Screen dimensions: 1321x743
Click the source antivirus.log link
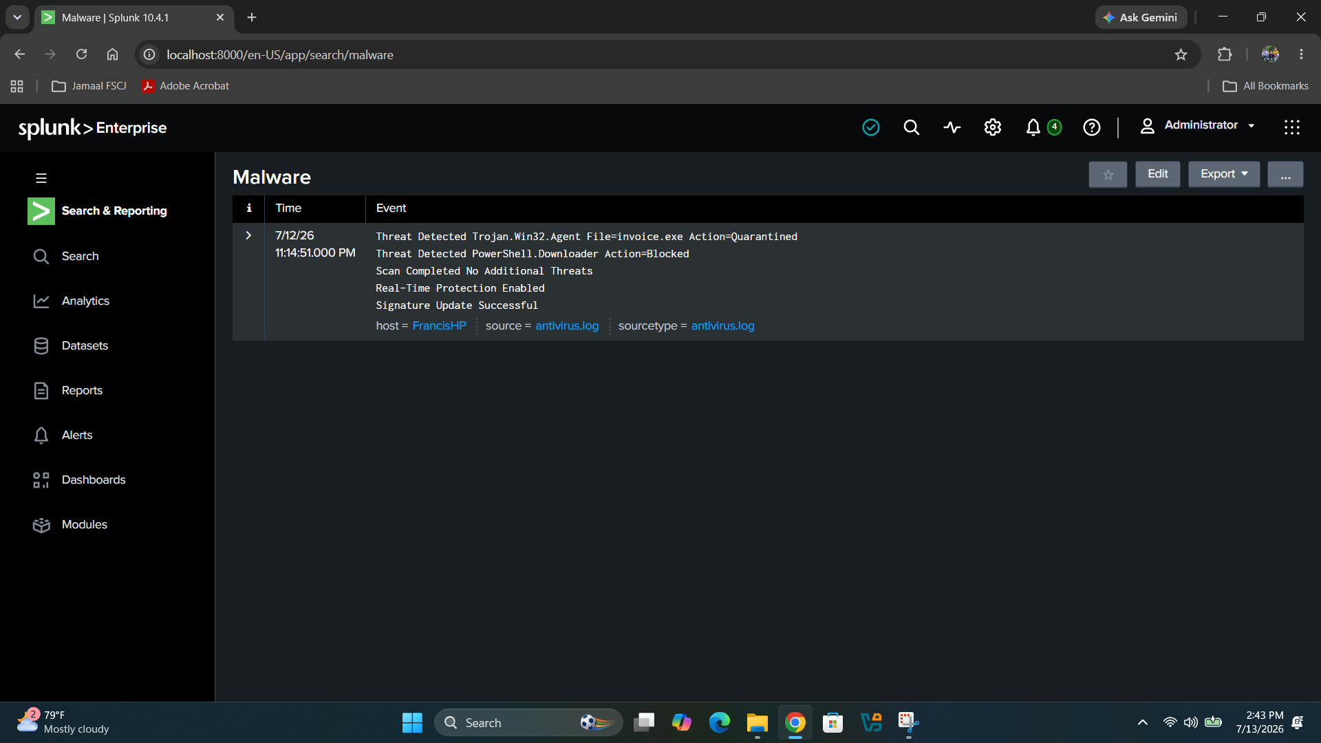click(567, 326)
